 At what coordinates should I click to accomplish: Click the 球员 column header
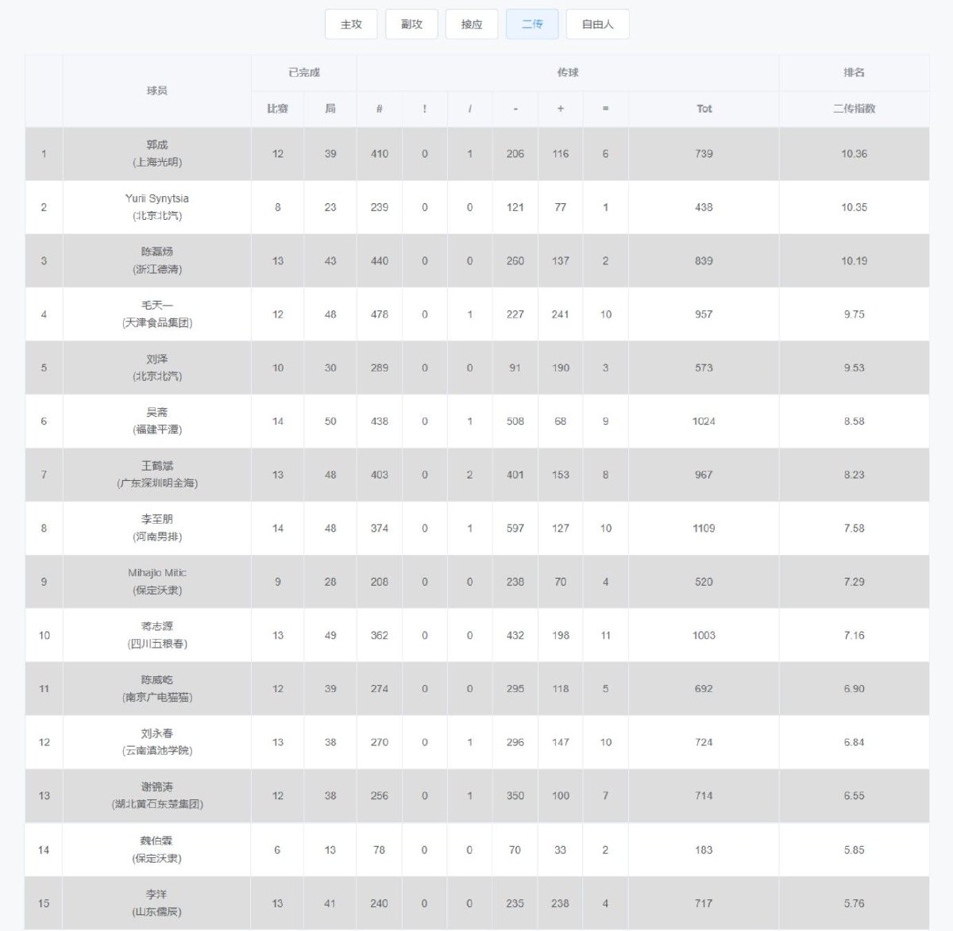coord(157,90)
